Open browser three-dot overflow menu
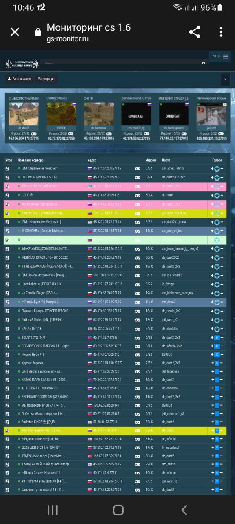Image resolution: width=235 pixels, height=524 pixels. click(x=221, y=32)
